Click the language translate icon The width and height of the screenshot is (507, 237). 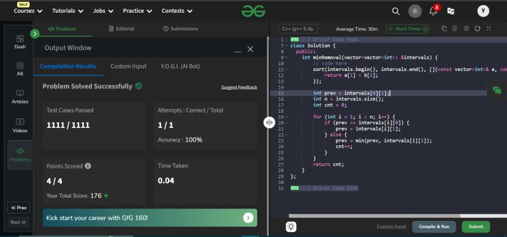tap(451, 11)
